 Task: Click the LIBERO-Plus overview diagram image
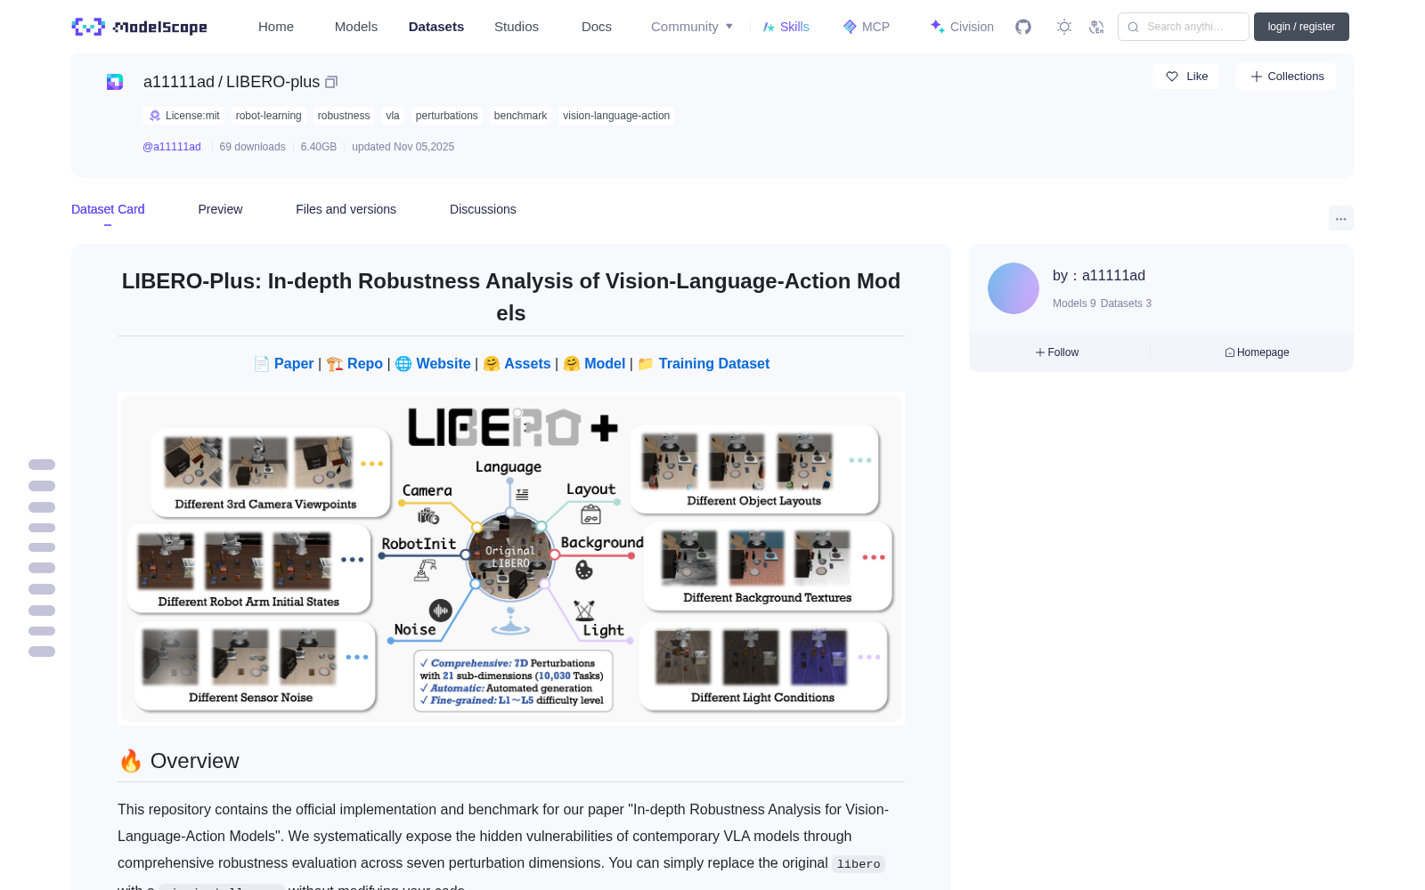(511, 558)
